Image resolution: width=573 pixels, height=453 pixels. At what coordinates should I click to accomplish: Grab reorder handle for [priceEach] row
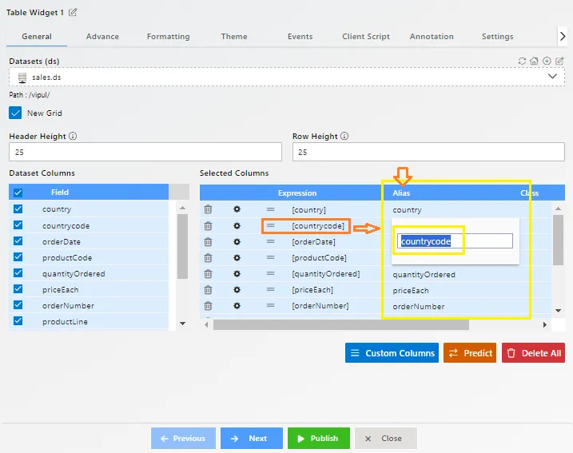pyautogui.click(x=270, y=289)
